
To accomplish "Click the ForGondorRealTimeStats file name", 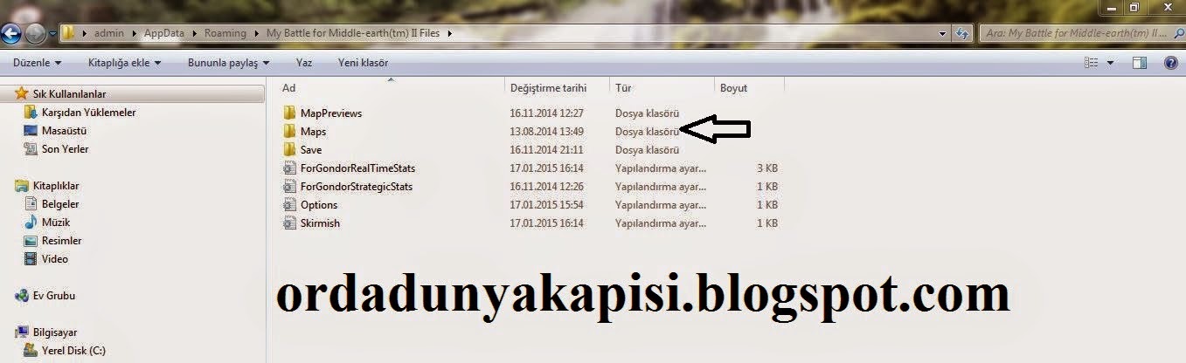I will pos(357,168).
